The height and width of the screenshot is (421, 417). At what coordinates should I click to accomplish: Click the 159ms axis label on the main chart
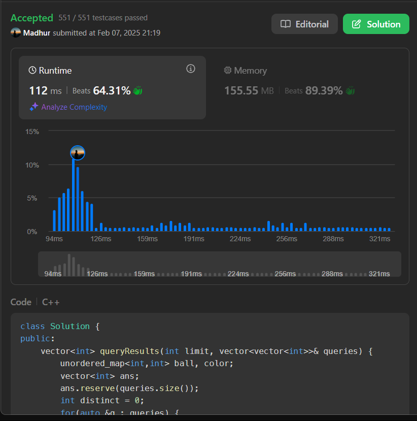tap(147, 239)
